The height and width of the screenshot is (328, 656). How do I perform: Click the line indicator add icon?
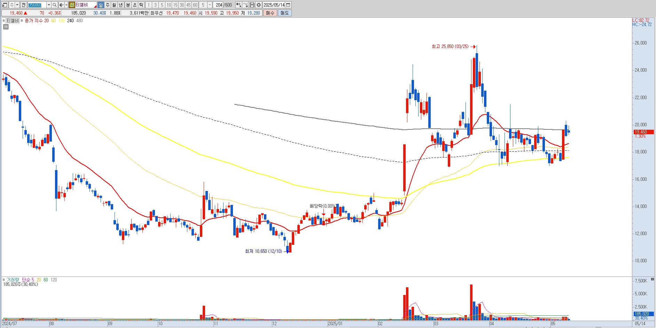click(245, 5)
